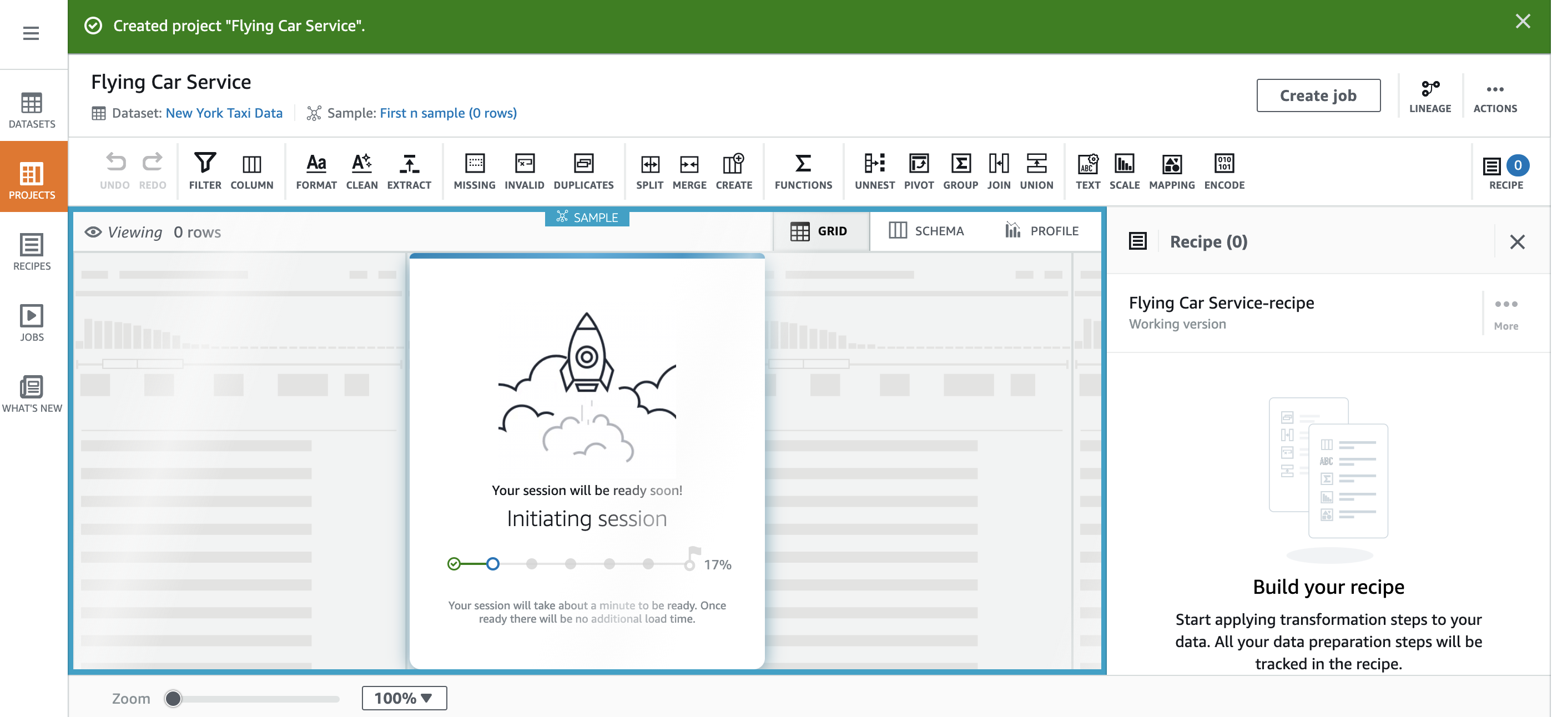Screen dimensions: 1552x717
Task: Click the Flying Car Service-recipe name
Action: click(x=1221, y=302)
